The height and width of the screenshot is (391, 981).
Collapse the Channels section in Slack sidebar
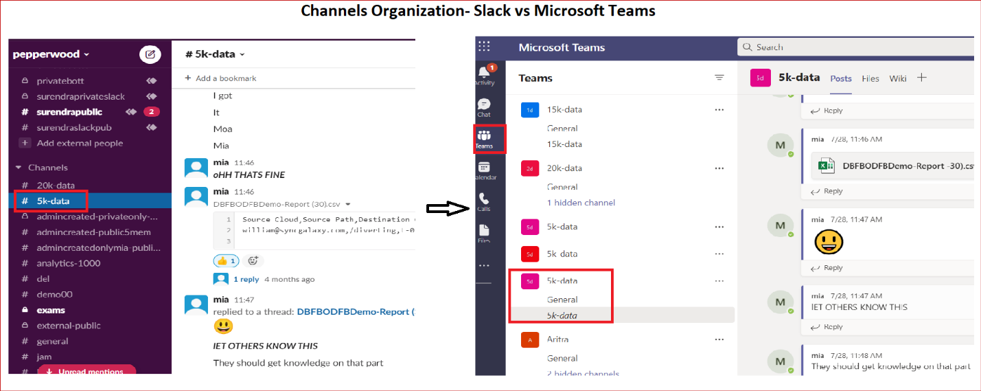[19, 168]
